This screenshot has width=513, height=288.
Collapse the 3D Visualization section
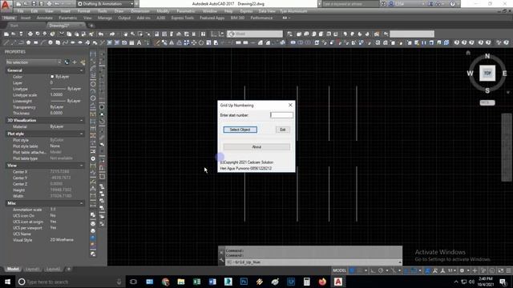[x=82, y=120]
